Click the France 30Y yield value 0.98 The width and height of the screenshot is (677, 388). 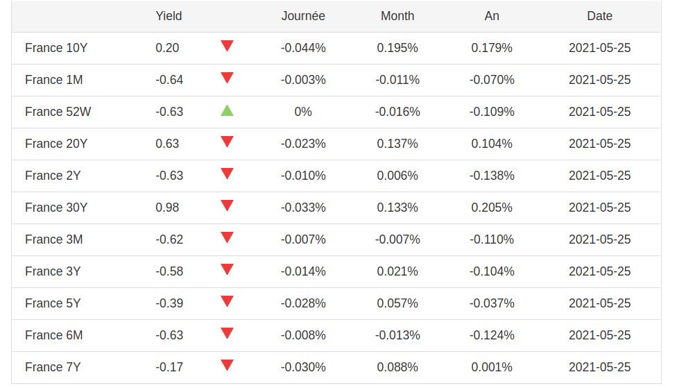click(167, 208)
